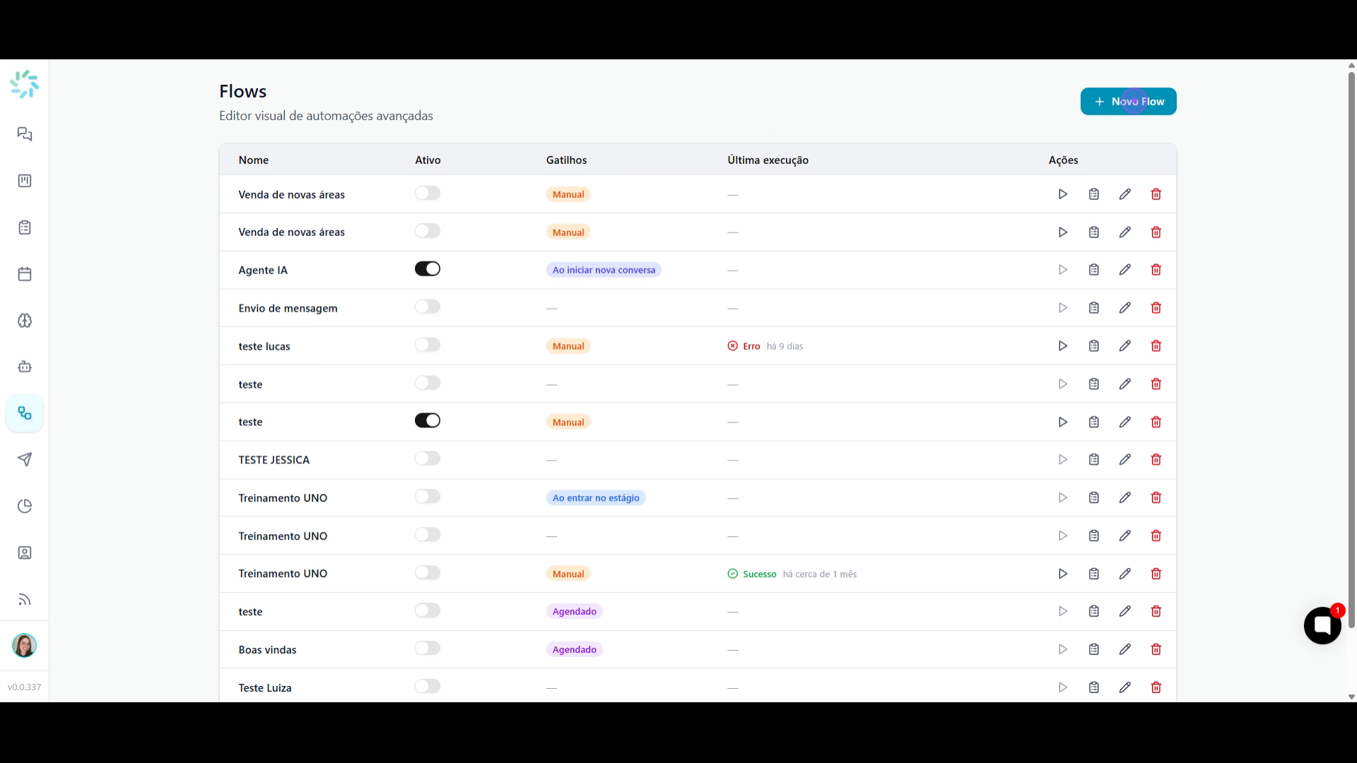1357x763 pixels.
Task: Click the page vertical scrollbar
Action: pos(1351,346)
